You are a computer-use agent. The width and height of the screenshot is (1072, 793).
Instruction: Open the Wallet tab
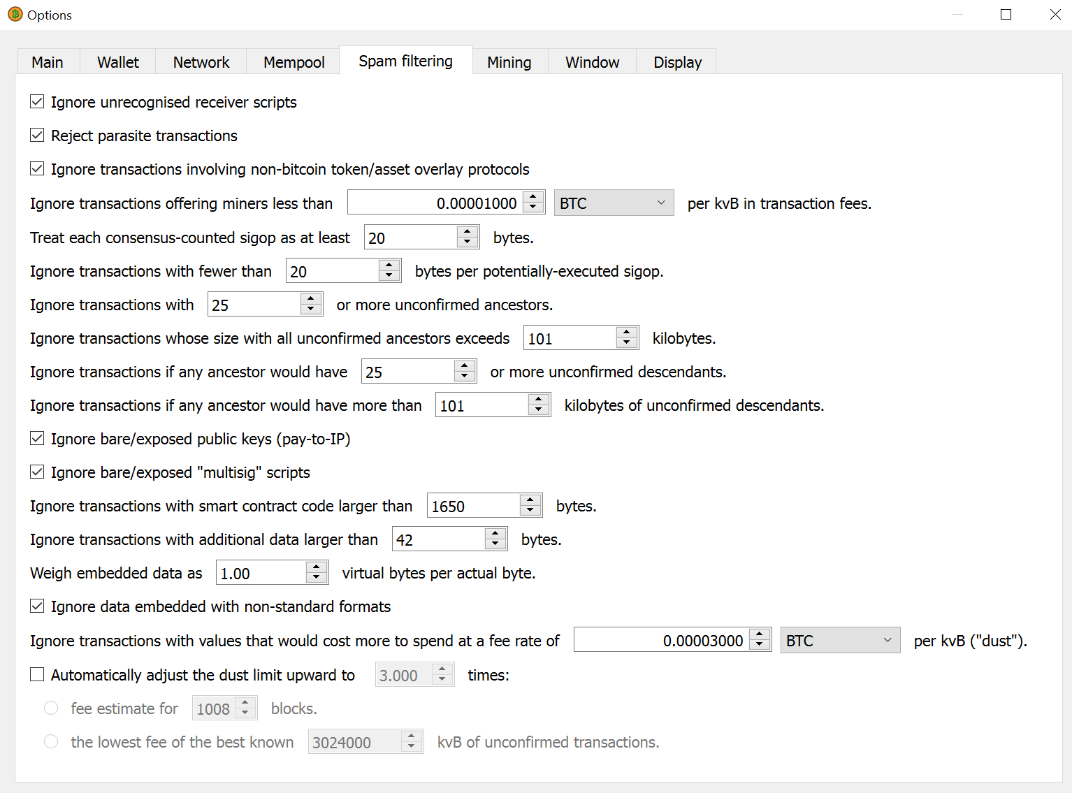pyautogui.click(x=118, y=62)
